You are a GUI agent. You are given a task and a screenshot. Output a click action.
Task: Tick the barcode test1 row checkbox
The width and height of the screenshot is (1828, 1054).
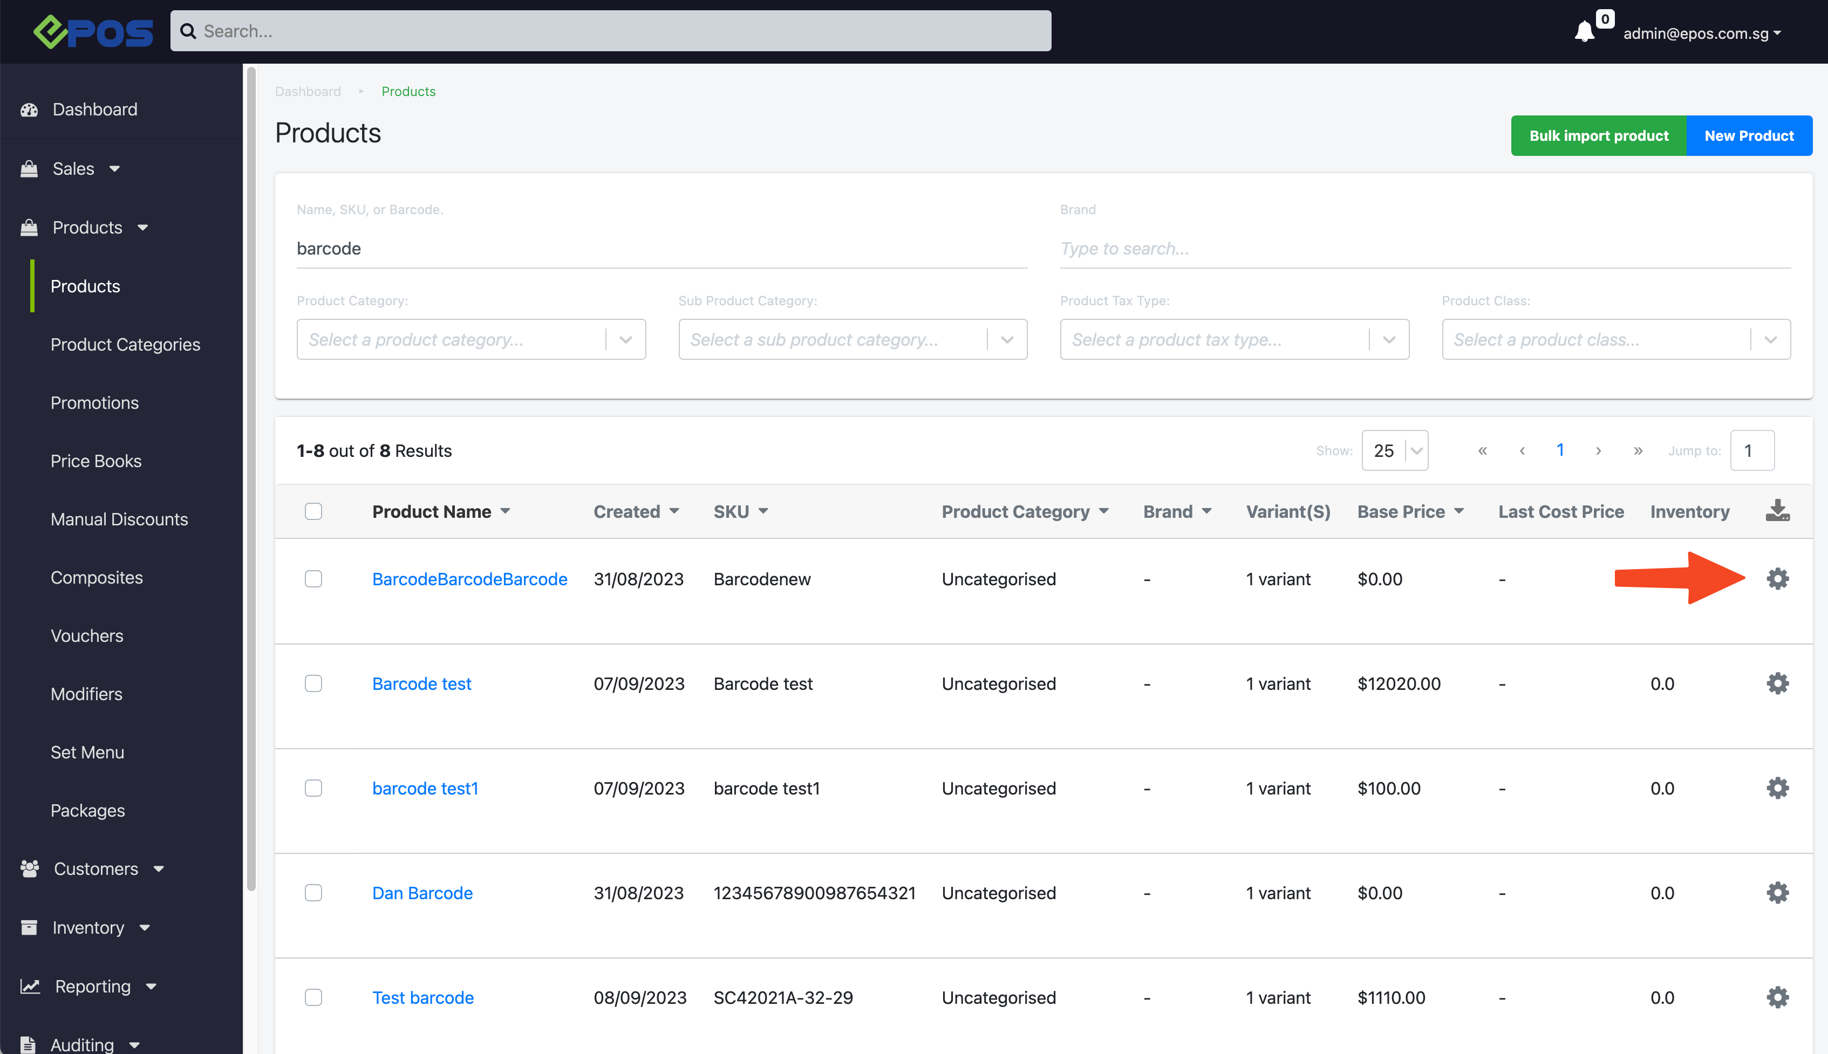coord(313,788)
